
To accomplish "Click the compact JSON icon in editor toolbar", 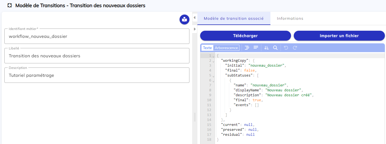I will click(256, 48).
